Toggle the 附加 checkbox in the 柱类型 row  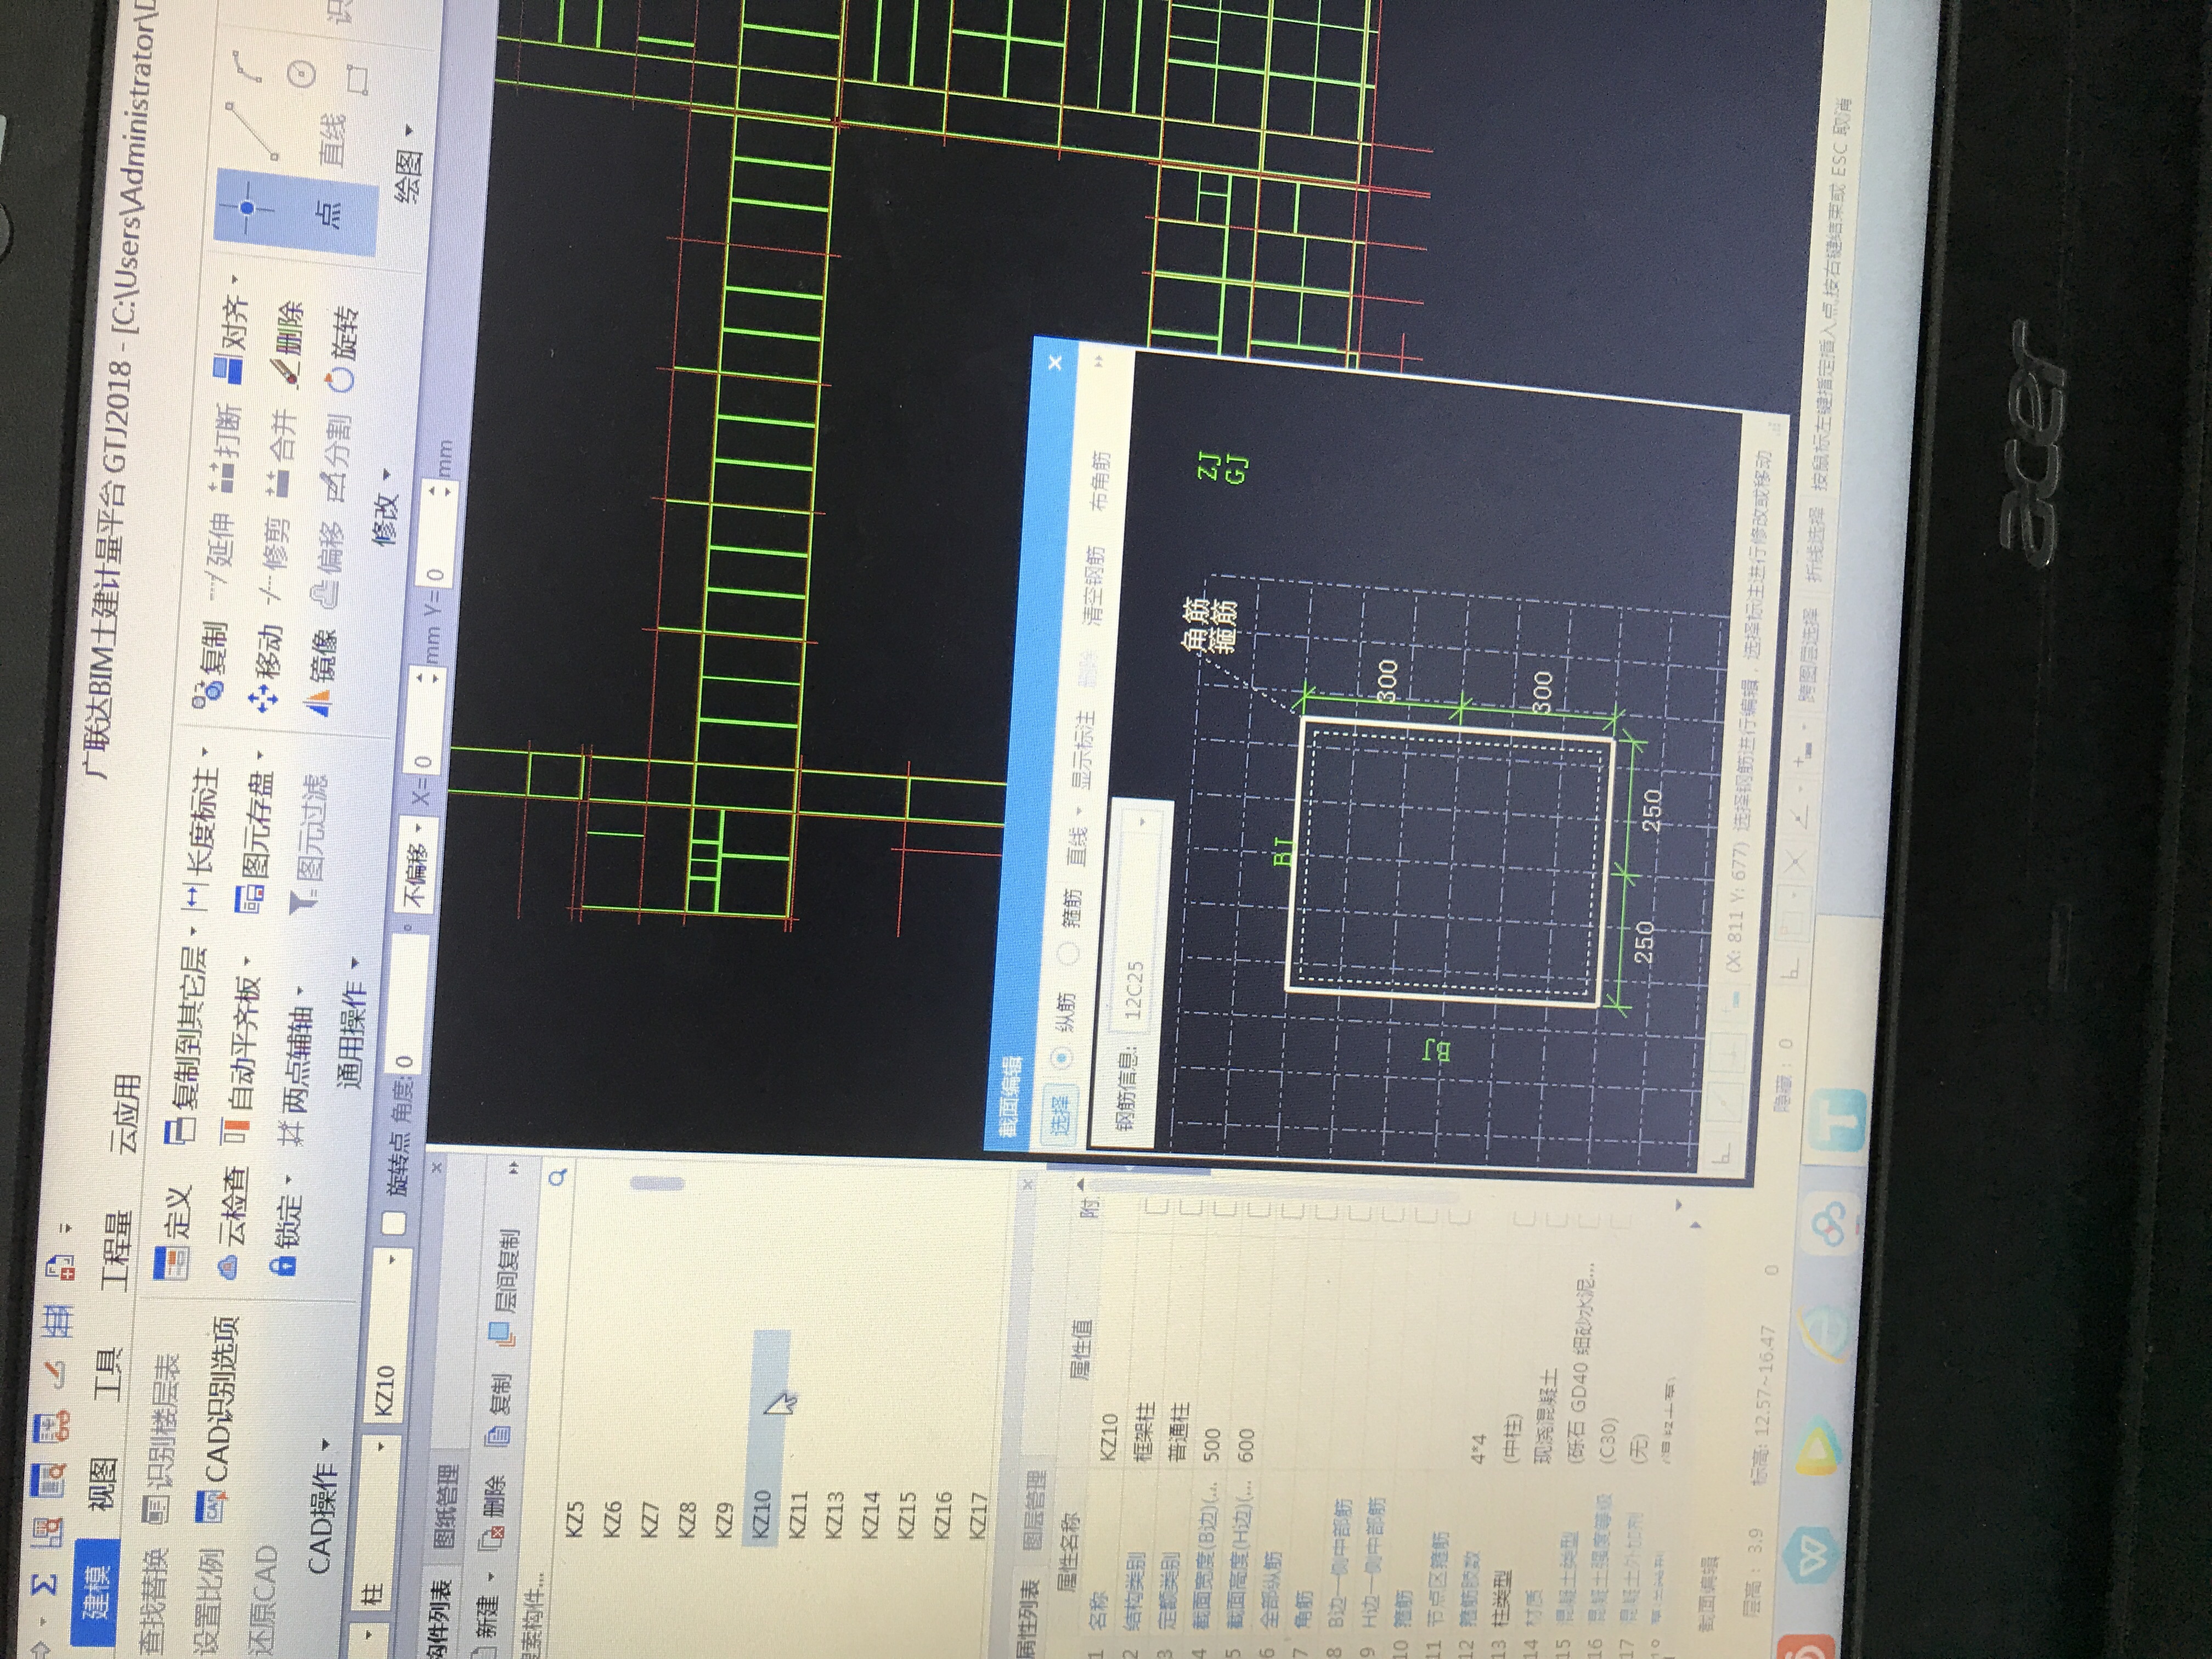tap(1524, 1220)
